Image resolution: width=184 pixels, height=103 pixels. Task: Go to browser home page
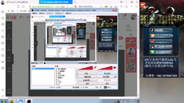23,7
